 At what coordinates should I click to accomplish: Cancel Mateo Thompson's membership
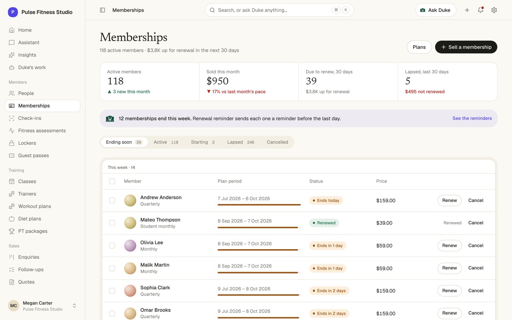point(476,223)
